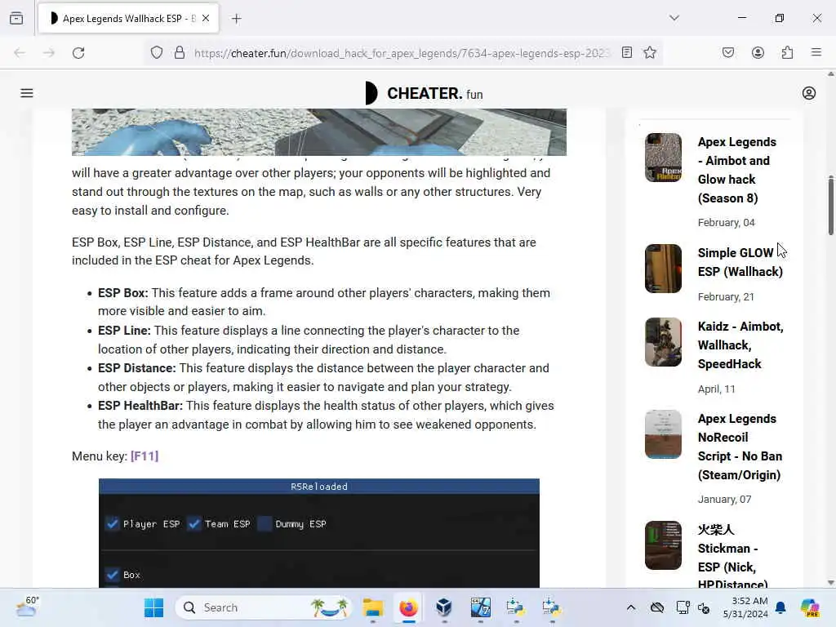This screenshot has width=836, height=627.
Task: Reload the current page
Action: pyautogui.click(x=78, y=53)
